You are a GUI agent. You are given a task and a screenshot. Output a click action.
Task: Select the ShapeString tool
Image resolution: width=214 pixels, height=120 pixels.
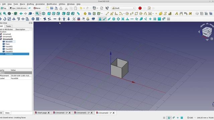click(165, 13)
